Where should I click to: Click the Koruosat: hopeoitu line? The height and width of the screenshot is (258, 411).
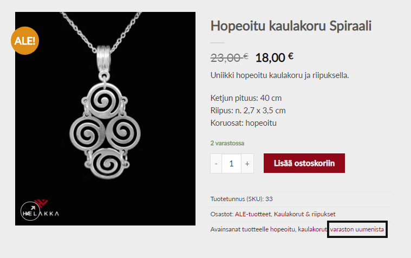click(x=244, y=123)
